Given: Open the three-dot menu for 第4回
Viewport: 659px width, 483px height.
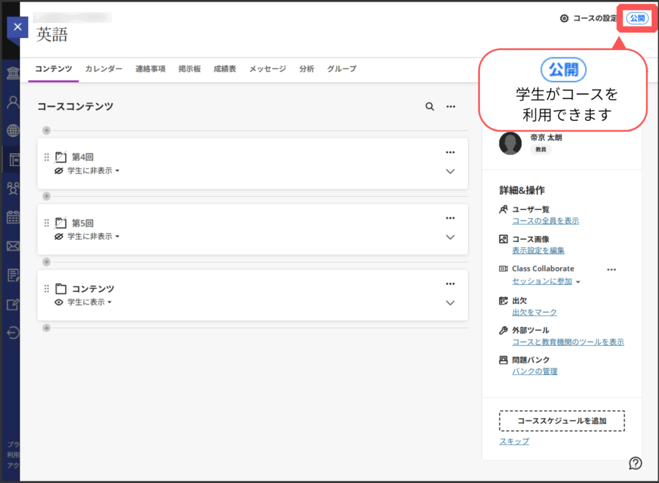Looking at the screenshot, I should [450, 152].
